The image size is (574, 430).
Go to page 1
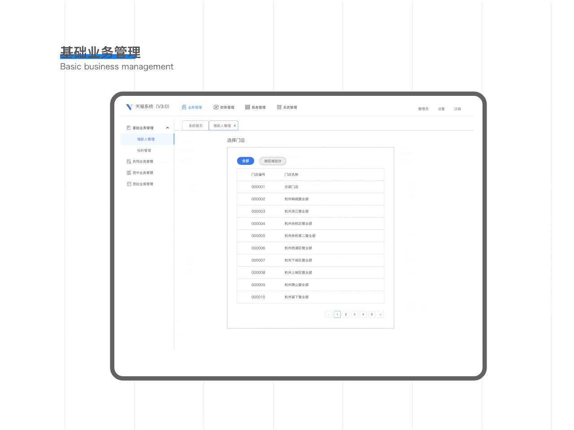(x=337, y=314)
